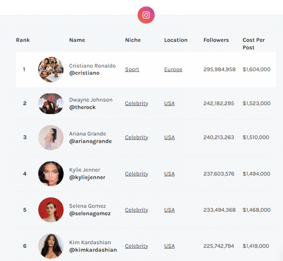This screenshot has width=283, height=261.
Task: Select the @cristiano handle
Action: point(84,73)
